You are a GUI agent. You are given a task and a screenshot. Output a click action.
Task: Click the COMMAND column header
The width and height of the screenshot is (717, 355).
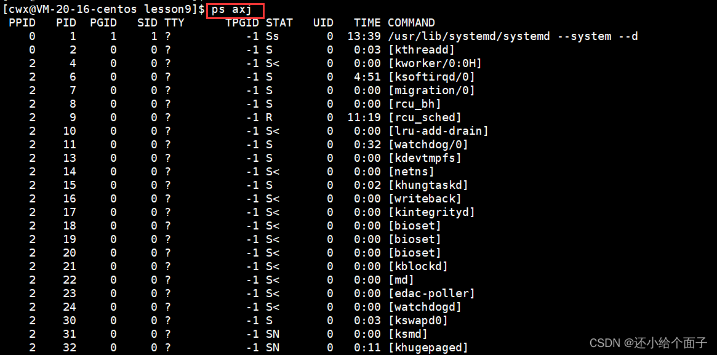pos(412,23)
